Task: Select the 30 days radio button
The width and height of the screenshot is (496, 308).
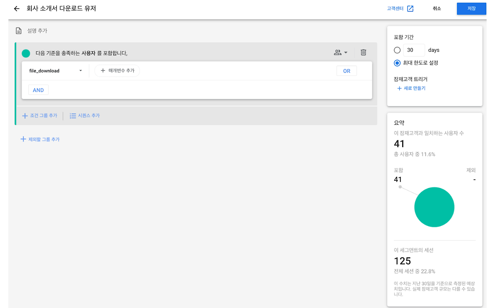Action: point(397,50)
